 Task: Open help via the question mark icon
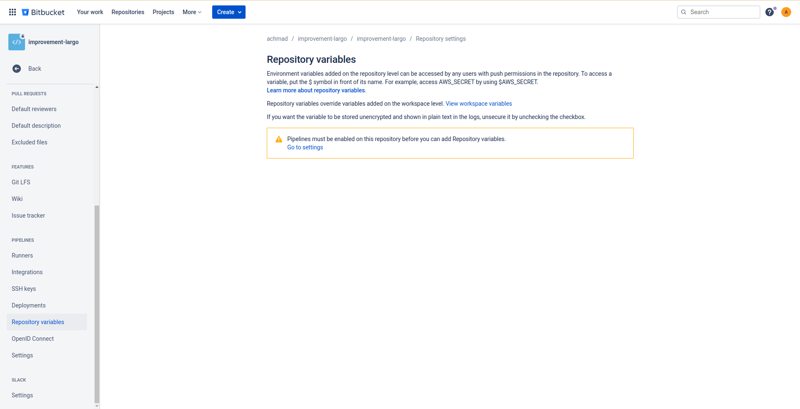pyautogui.click(x=769, y=12)
